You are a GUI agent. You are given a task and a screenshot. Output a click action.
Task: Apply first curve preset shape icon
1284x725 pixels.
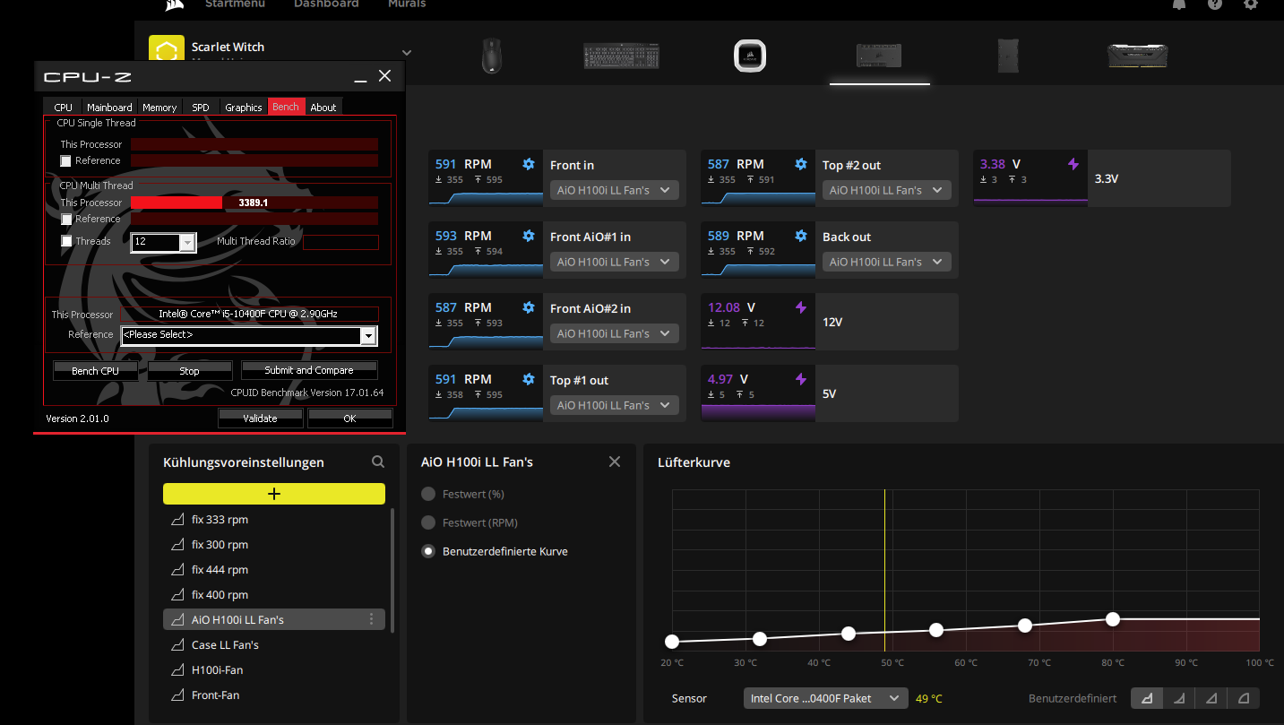click(x=1147, y=698)
